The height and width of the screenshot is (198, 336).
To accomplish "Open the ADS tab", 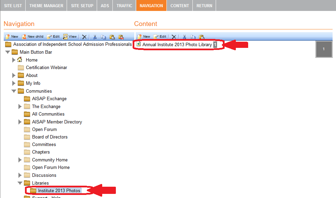I will pos(105,5).
